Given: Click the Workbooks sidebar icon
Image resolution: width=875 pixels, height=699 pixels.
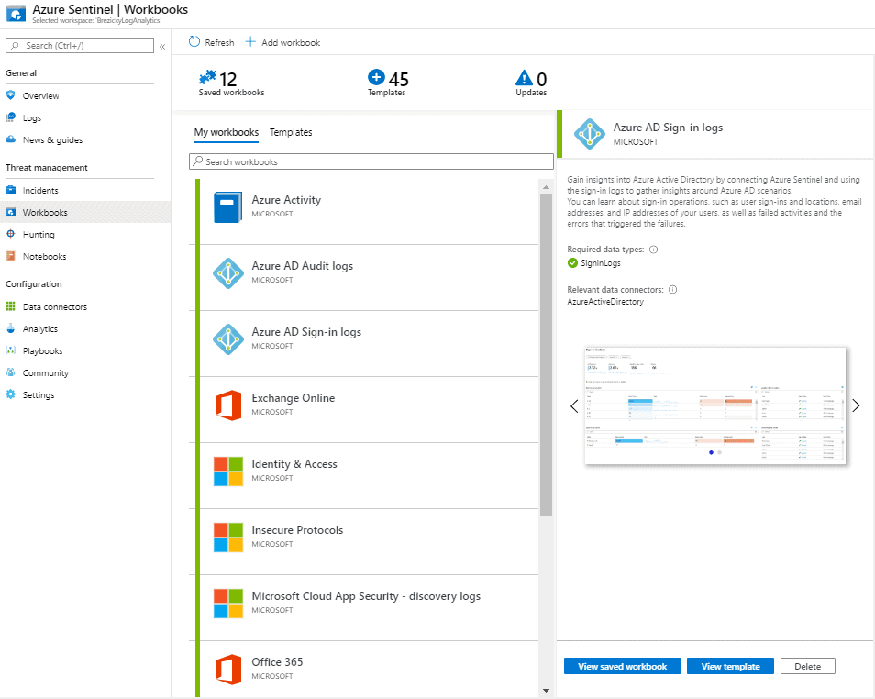Looking at the screenshot, I should pyautogui.click(x=11, y=212).
